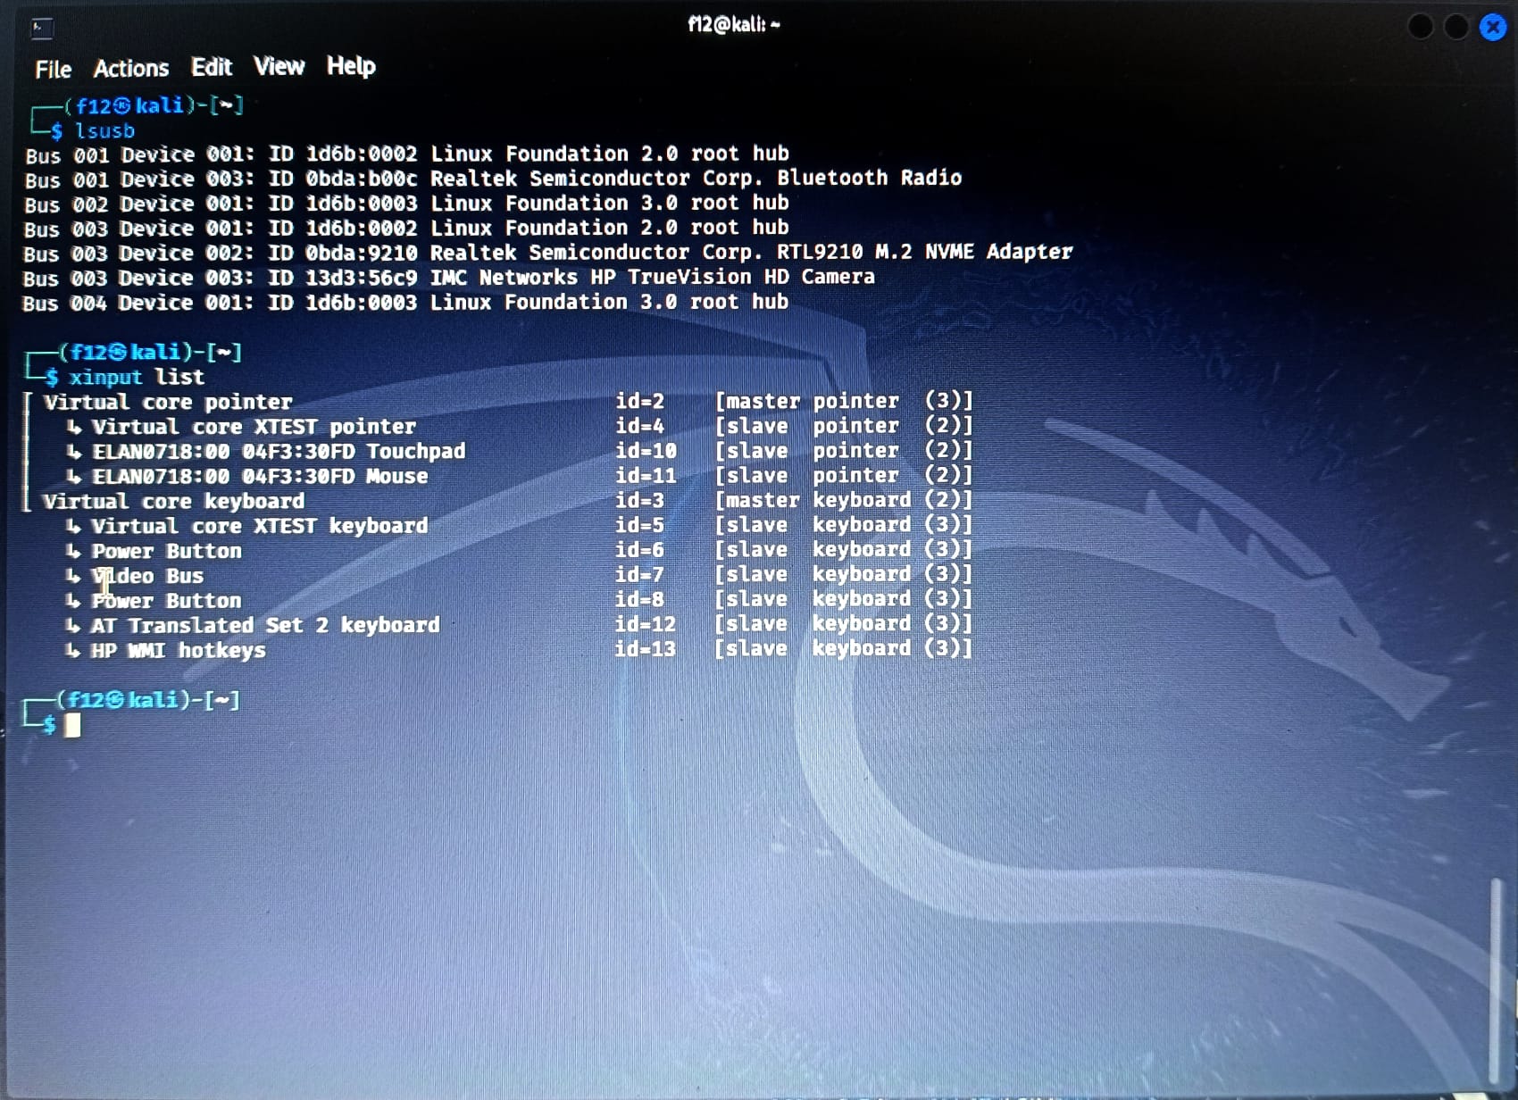Viewport: 1518px width, 1100px height.
Task: Click 'AT Translated Set 2 keyboard' row
Action: click(519, 625)
